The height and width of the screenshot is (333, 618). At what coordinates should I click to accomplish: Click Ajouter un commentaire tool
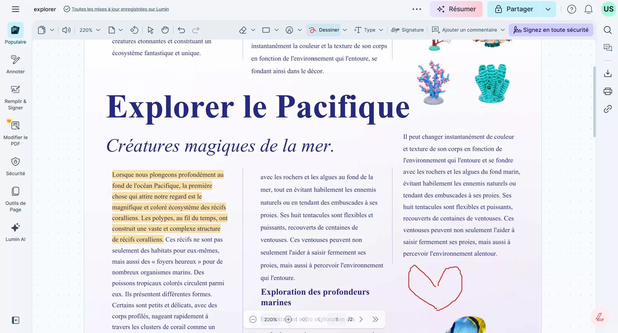[x=465, y=30]
